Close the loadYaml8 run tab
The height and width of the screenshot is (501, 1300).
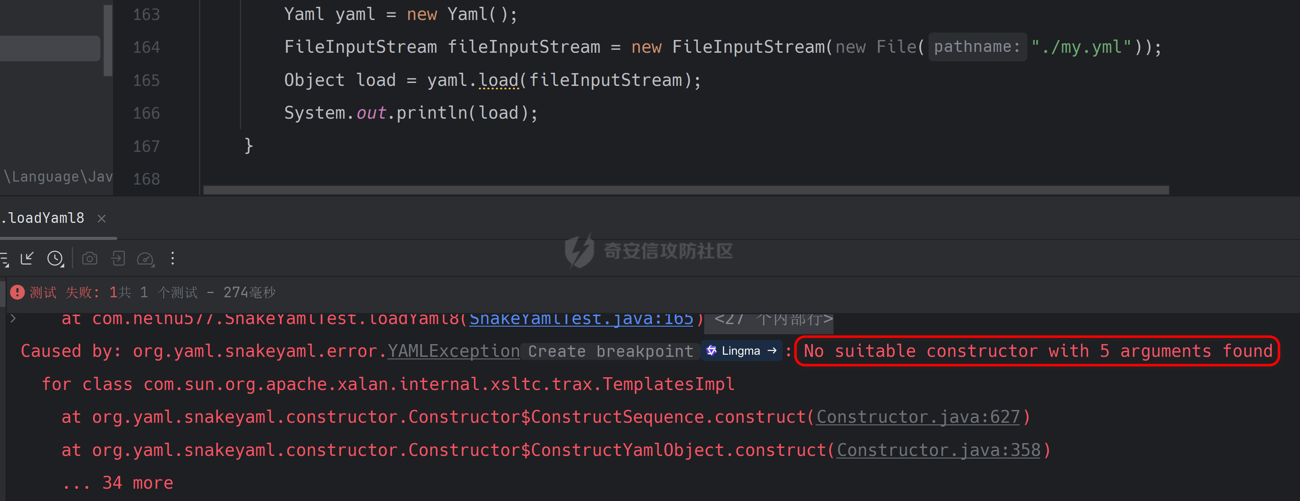click(x=102, y=219)
